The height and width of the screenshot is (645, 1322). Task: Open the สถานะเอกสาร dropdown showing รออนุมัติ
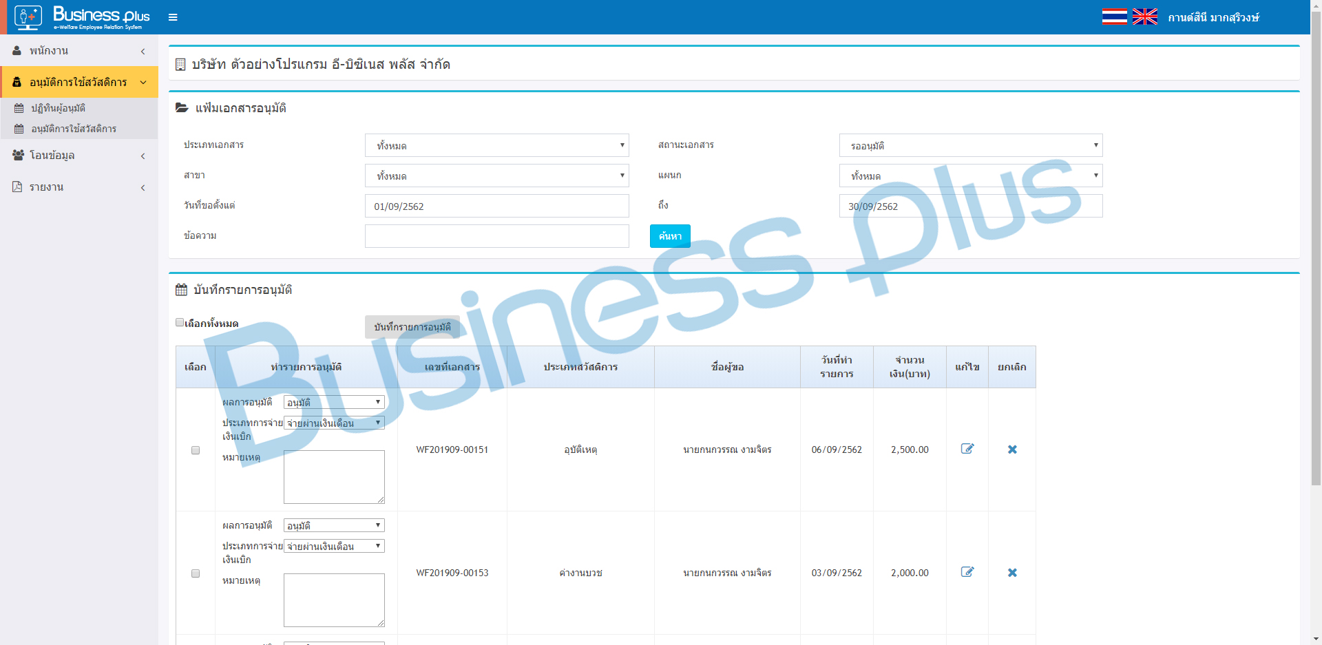point(971,145)
